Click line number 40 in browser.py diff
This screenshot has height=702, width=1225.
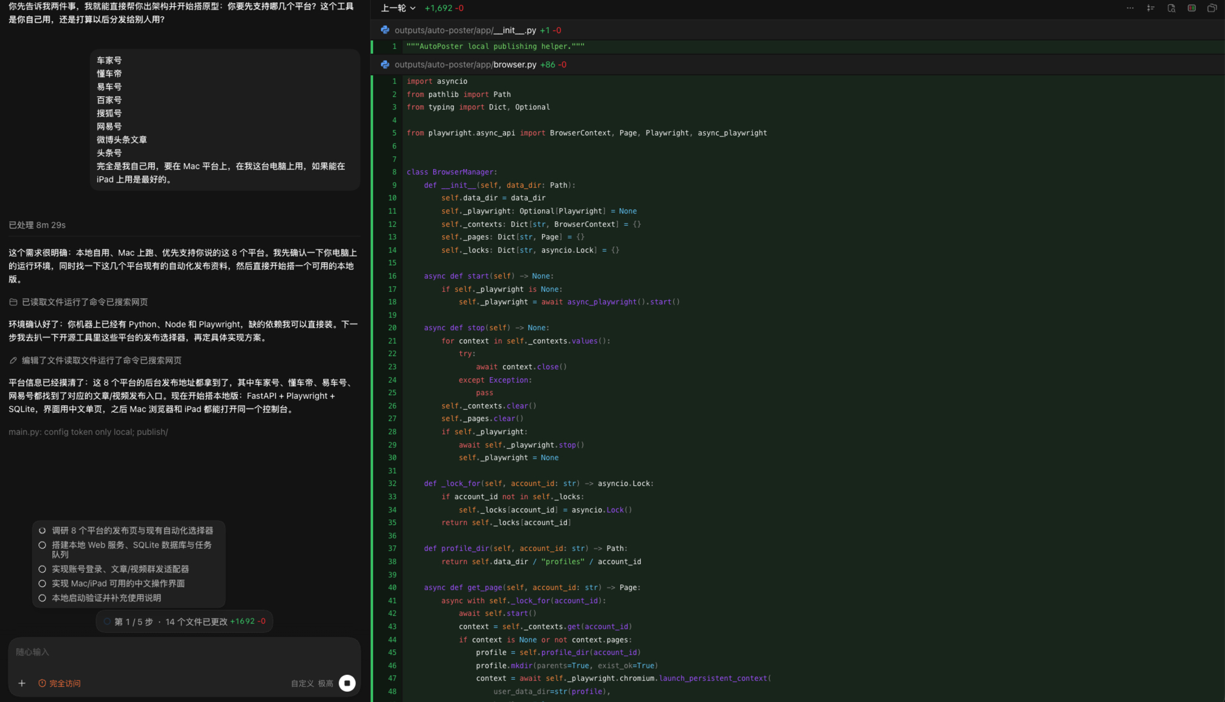tap(392, 588)
